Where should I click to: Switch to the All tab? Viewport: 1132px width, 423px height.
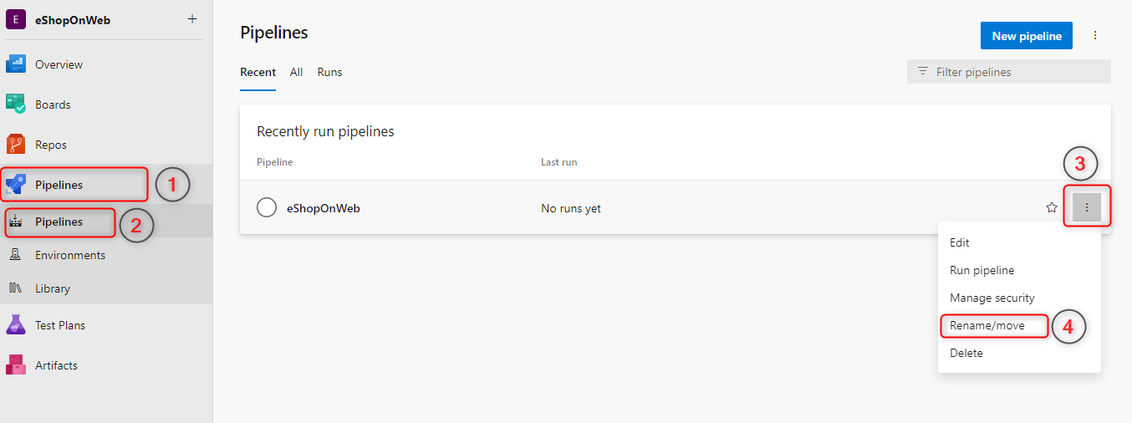click(x=296, y=72)
